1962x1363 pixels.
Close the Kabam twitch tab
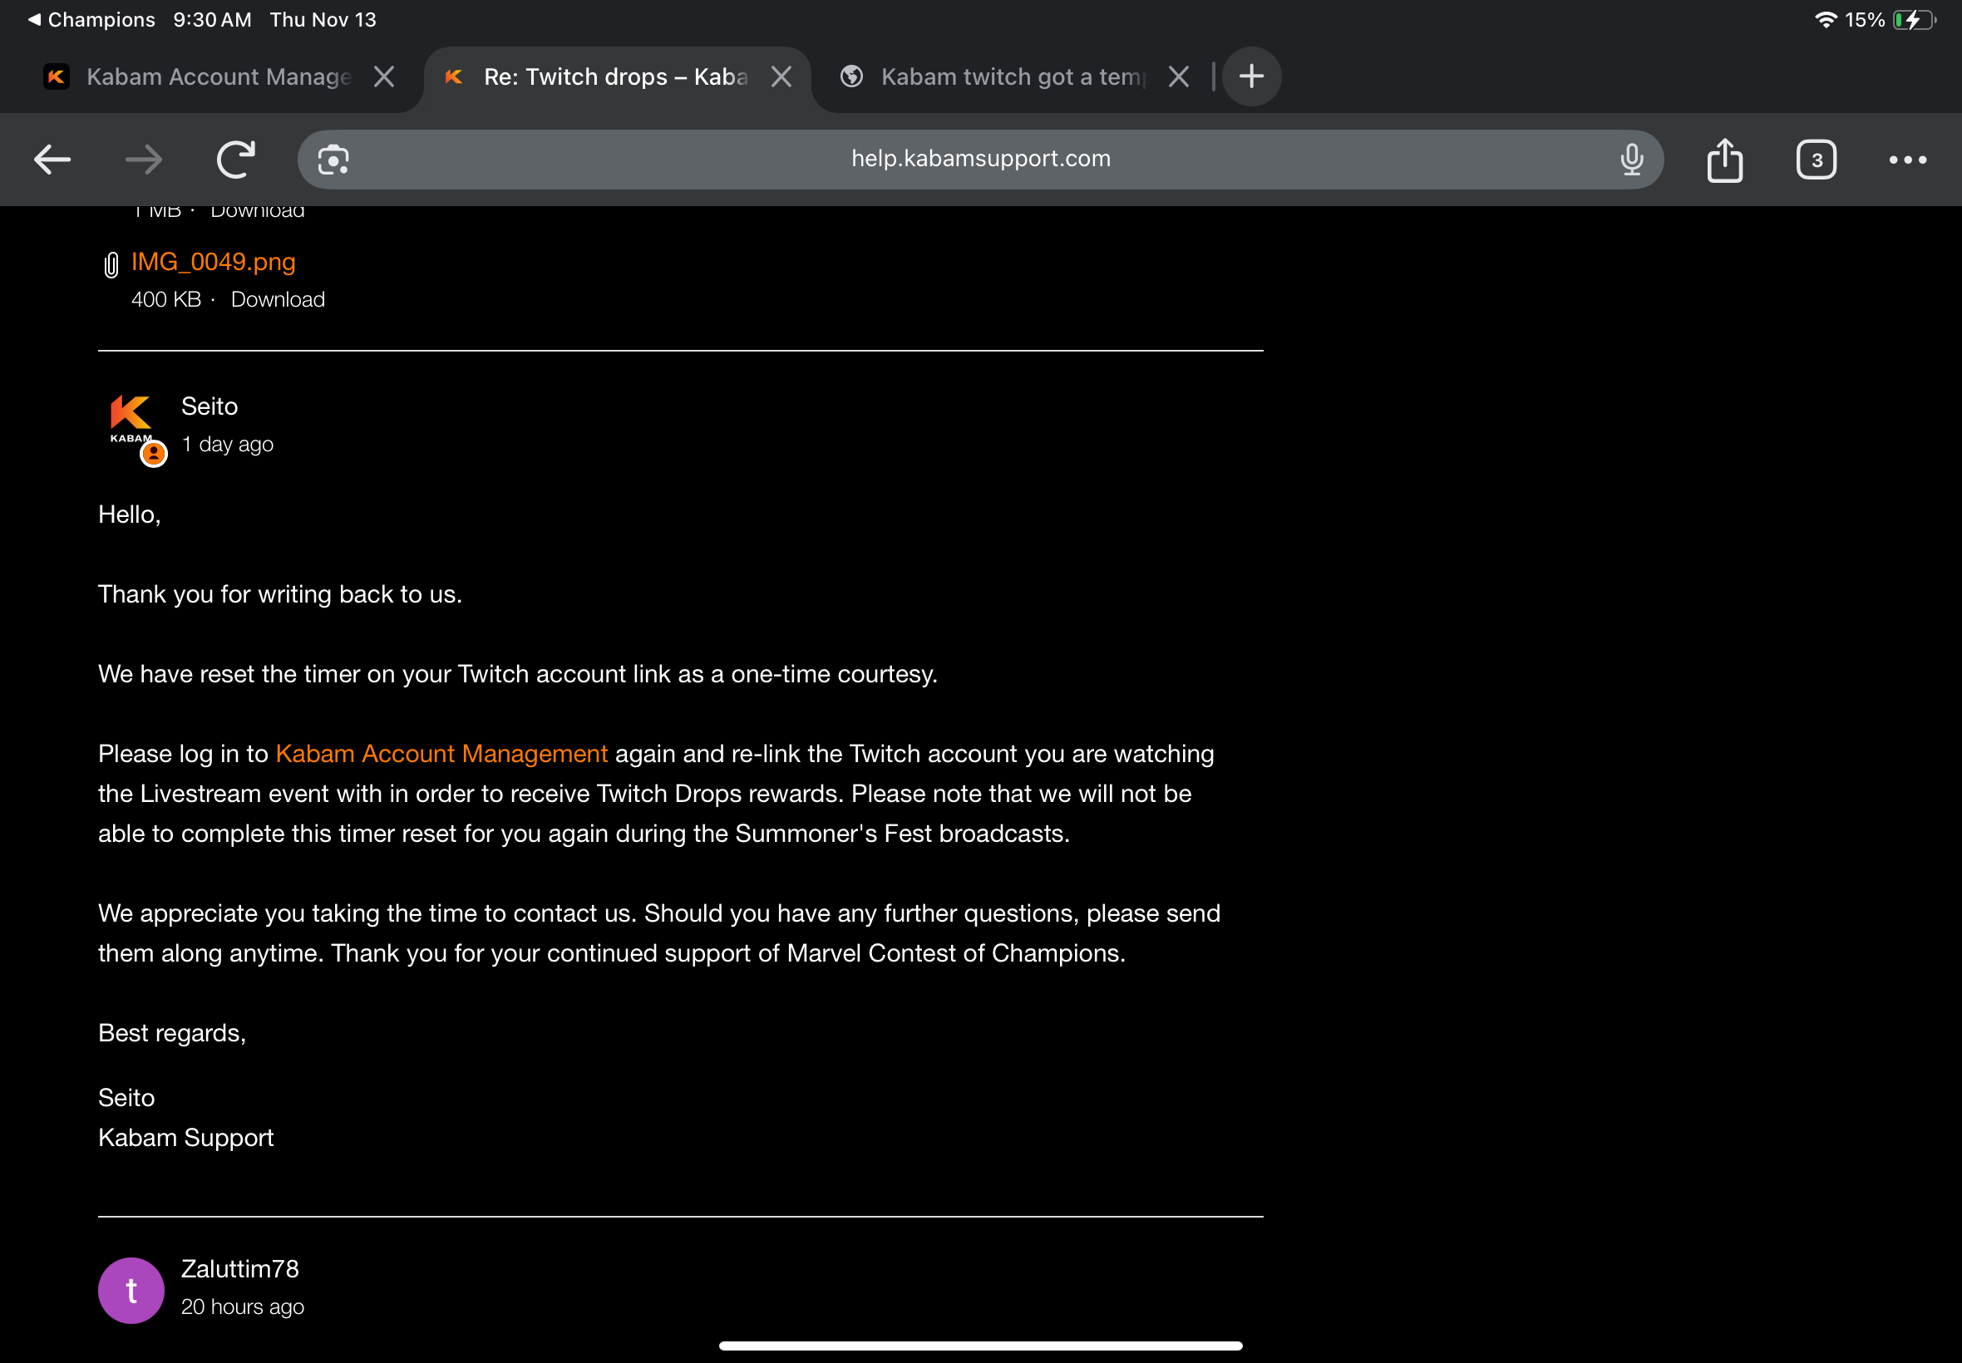point(1179,76)
